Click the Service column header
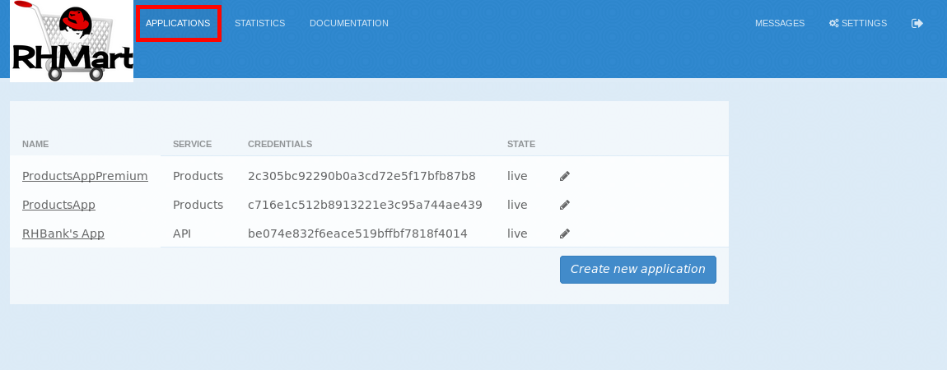947x370 pixels. pos(192,144)
